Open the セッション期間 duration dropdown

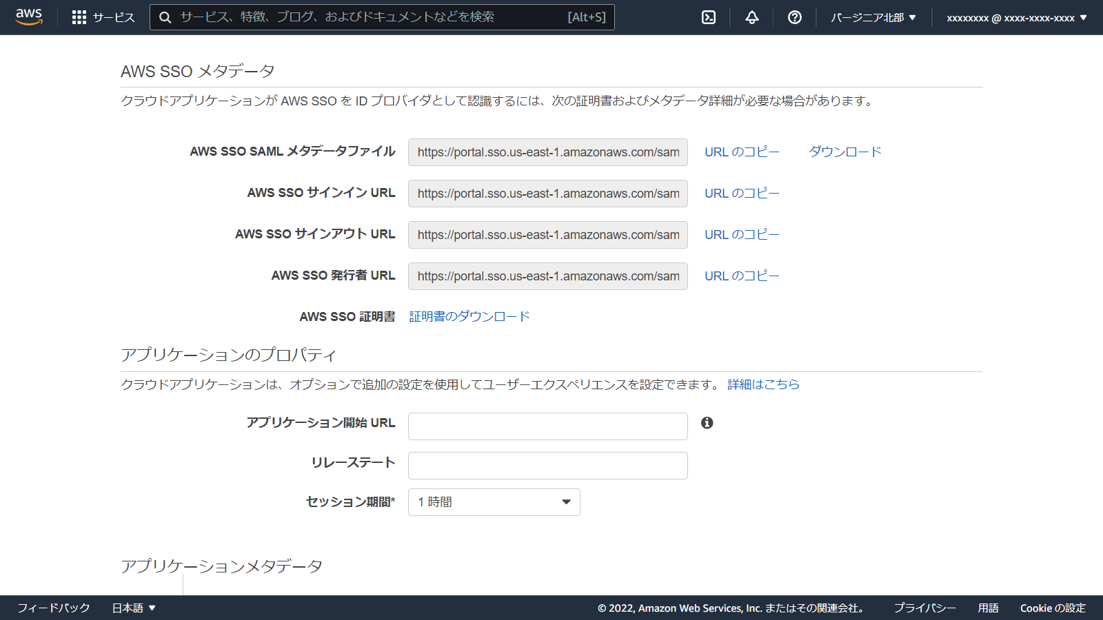(x=494, y=502)
